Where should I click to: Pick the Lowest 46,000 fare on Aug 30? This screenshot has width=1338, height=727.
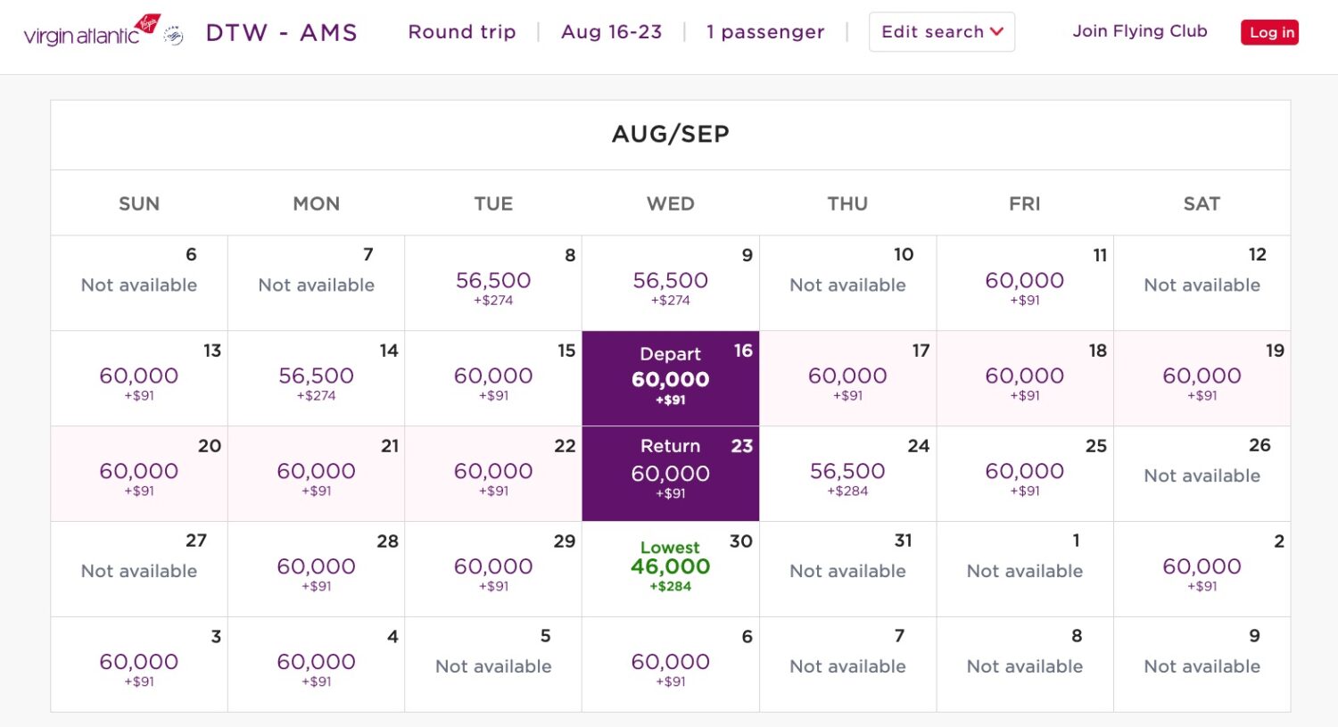coord(670,568)
